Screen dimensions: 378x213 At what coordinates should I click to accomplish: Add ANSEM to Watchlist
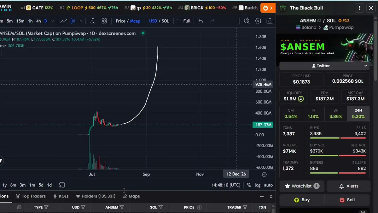302,186
